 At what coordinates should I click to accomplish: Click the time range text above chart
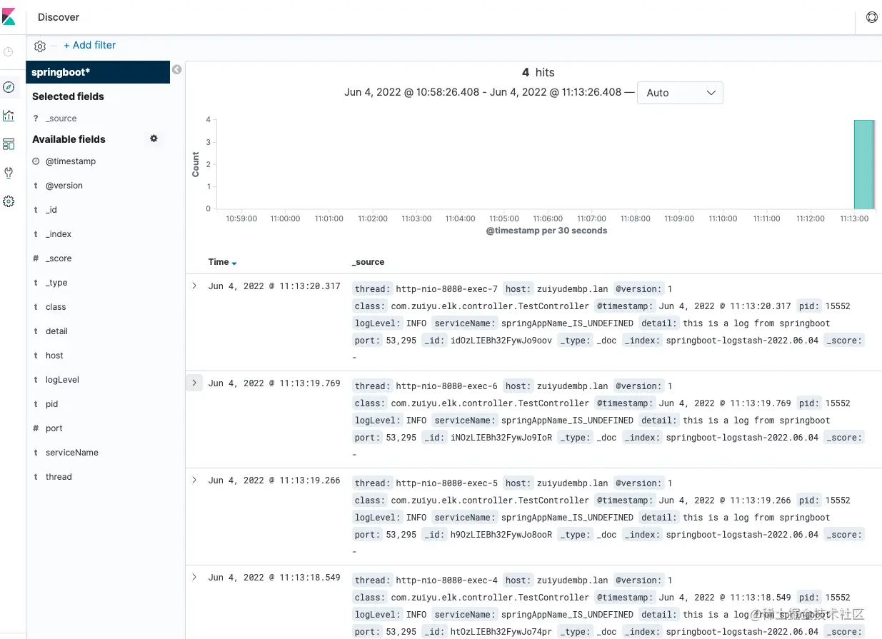point(483,92)
